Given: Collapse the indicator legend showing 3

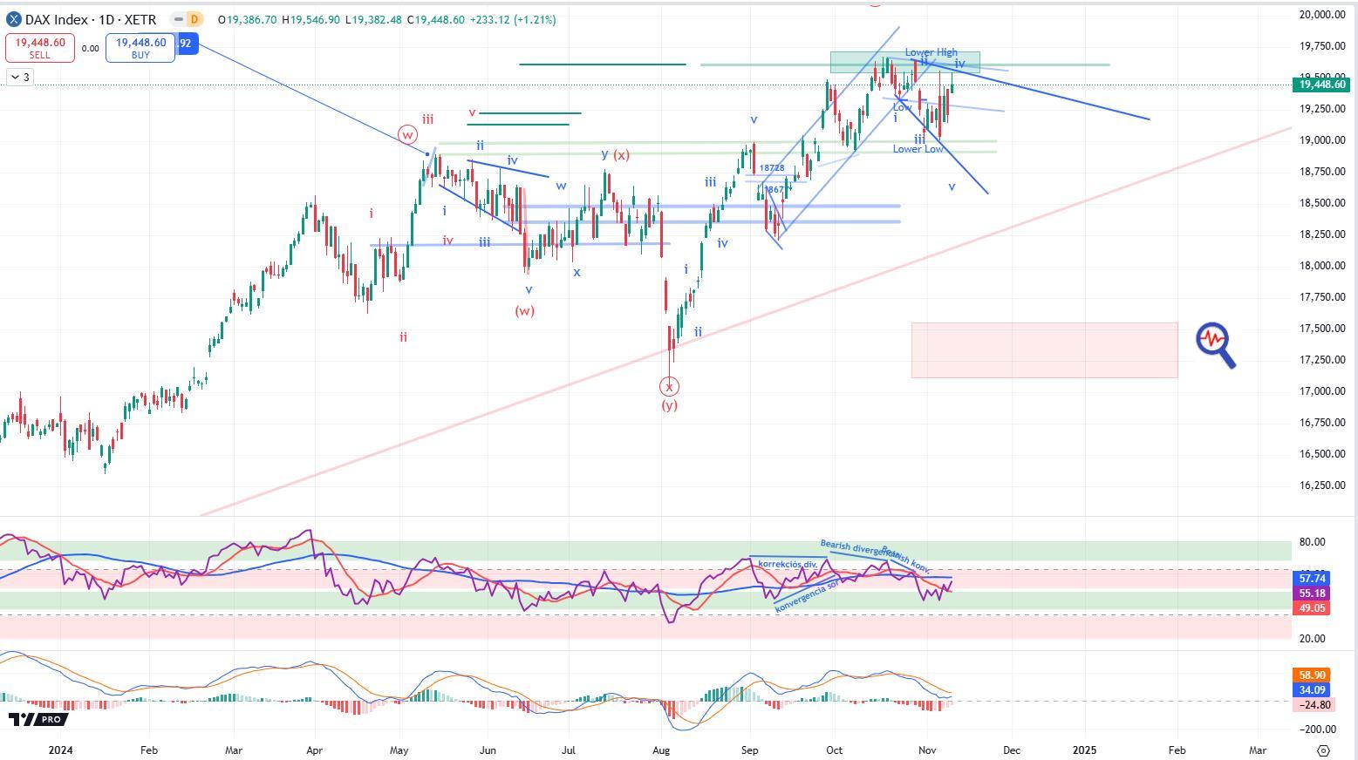Looking at the screenshot, I should tap(19, 78).
